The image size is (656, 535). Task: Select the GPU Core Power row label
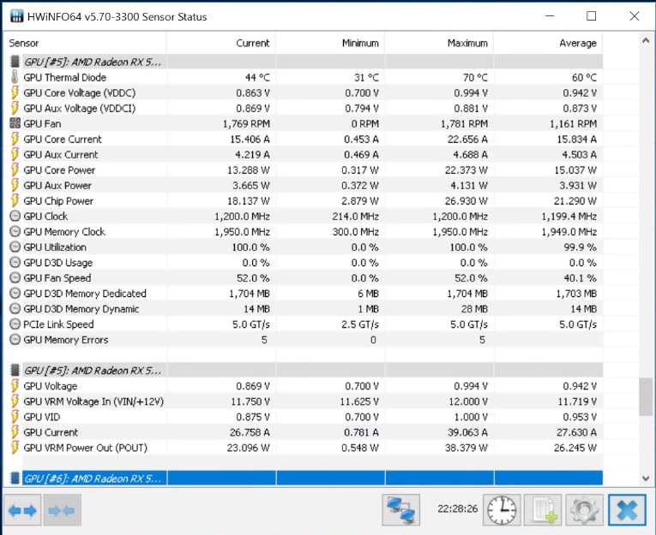click(59, 170)
